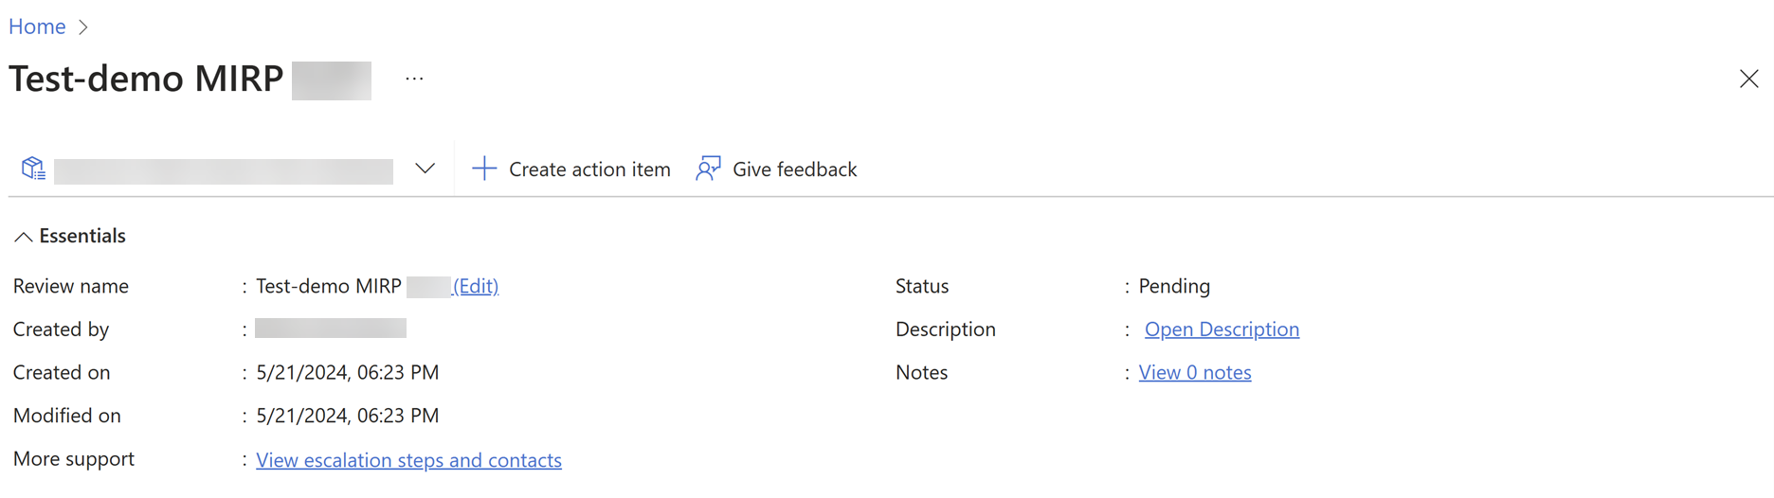Expand the dropdown chevron beside the blurred selector

(x=425, y=169)
